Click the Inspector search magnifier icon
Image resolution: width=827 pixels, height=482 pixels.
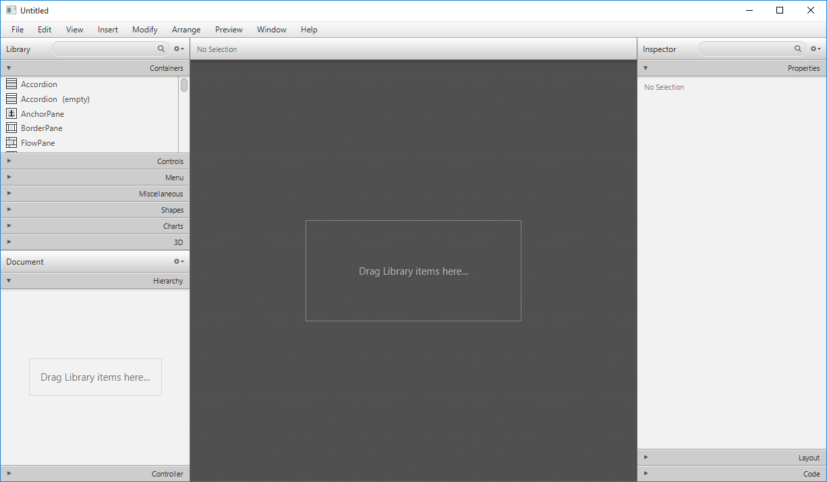(x=797, y=49)
